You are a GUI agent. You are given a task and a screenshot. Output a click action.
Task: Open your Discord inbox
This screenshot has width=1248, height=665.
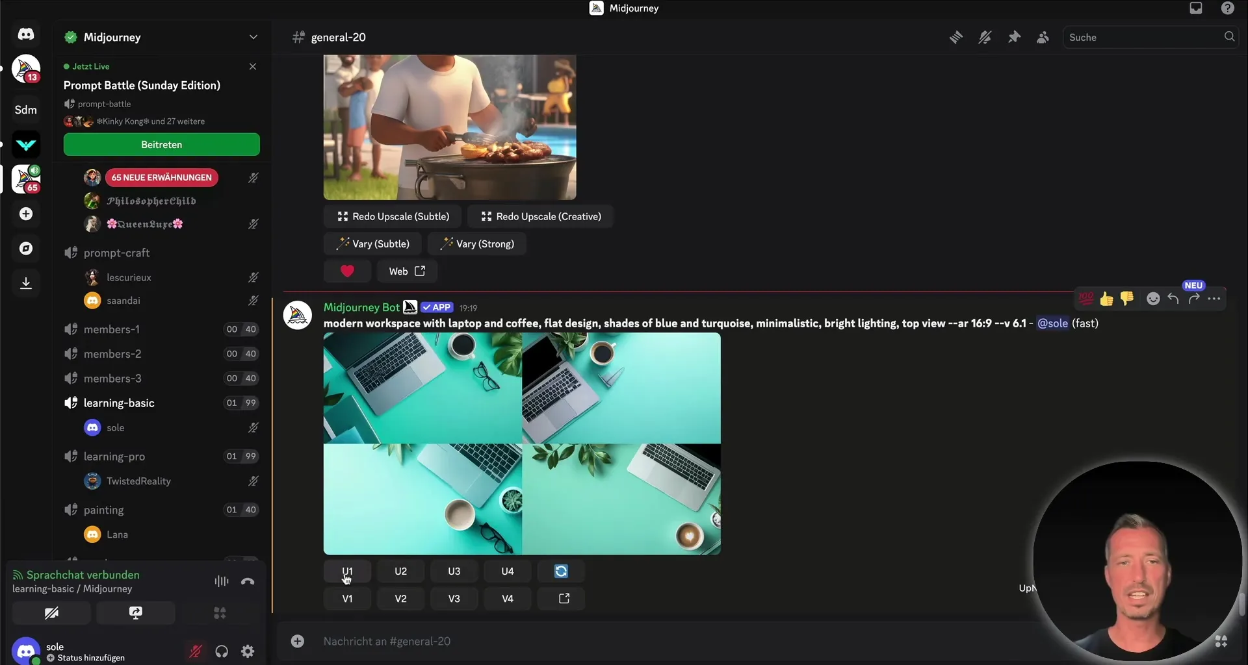tap(1196, 8)
